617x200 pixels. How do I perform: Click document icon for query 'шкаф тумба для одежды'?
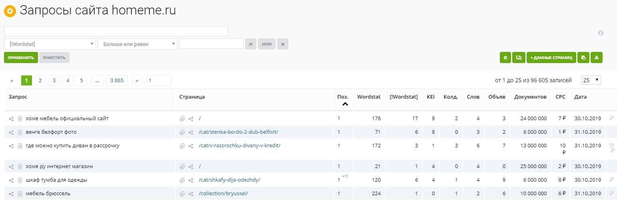coord(20,180)
